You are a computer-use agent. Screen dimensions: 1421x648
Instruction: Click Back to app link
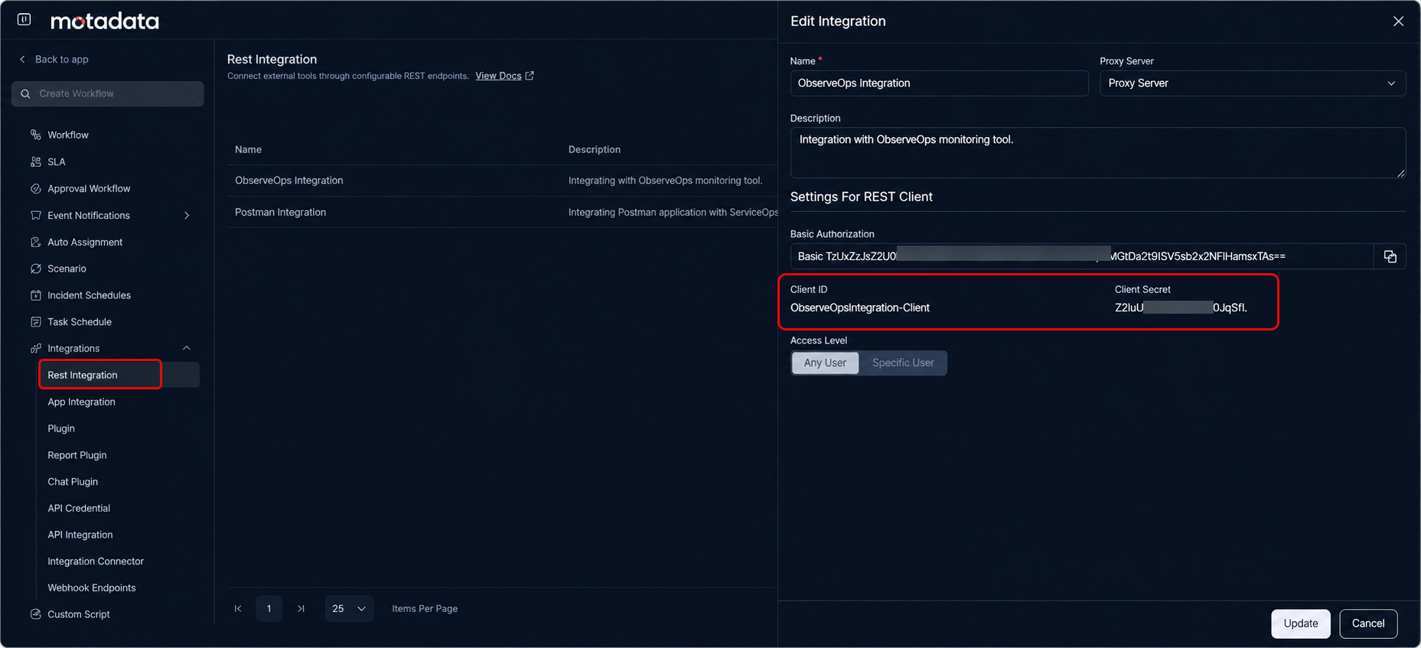61,59
